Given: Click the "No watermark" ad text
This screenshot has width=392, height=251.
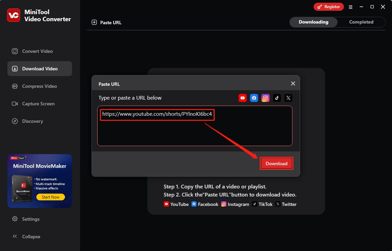Looking at the screenshot, I should 46,179.
